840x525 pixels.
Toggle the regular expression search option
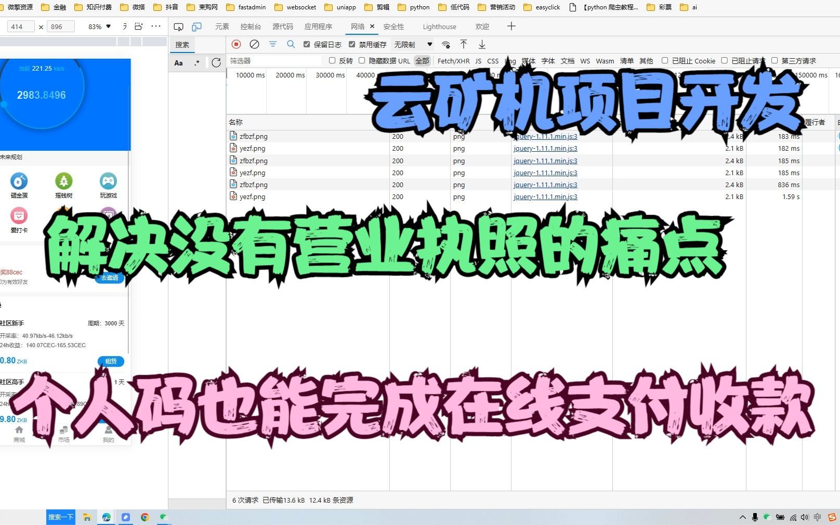[196, 63]
